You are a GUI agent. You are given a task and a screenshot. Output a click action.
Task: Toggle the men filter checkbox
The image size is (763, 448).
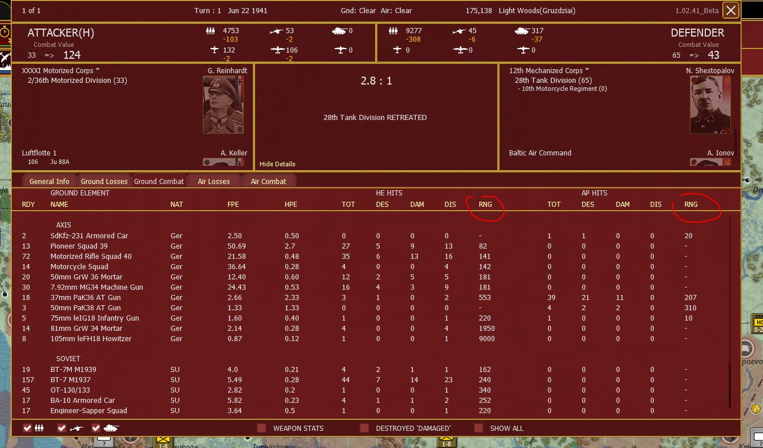coord(27,428)
